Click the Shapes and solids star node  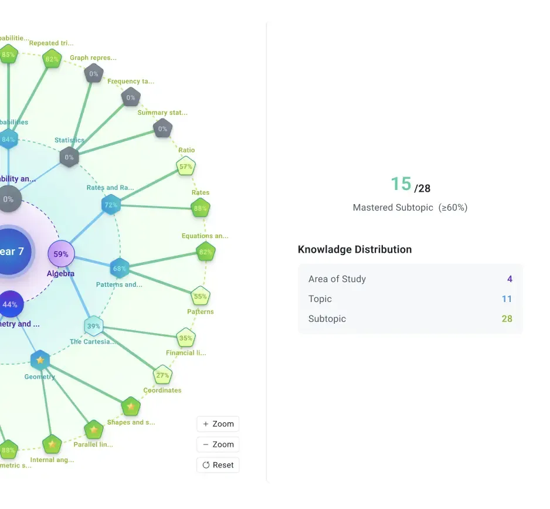[x=131, y=406]
